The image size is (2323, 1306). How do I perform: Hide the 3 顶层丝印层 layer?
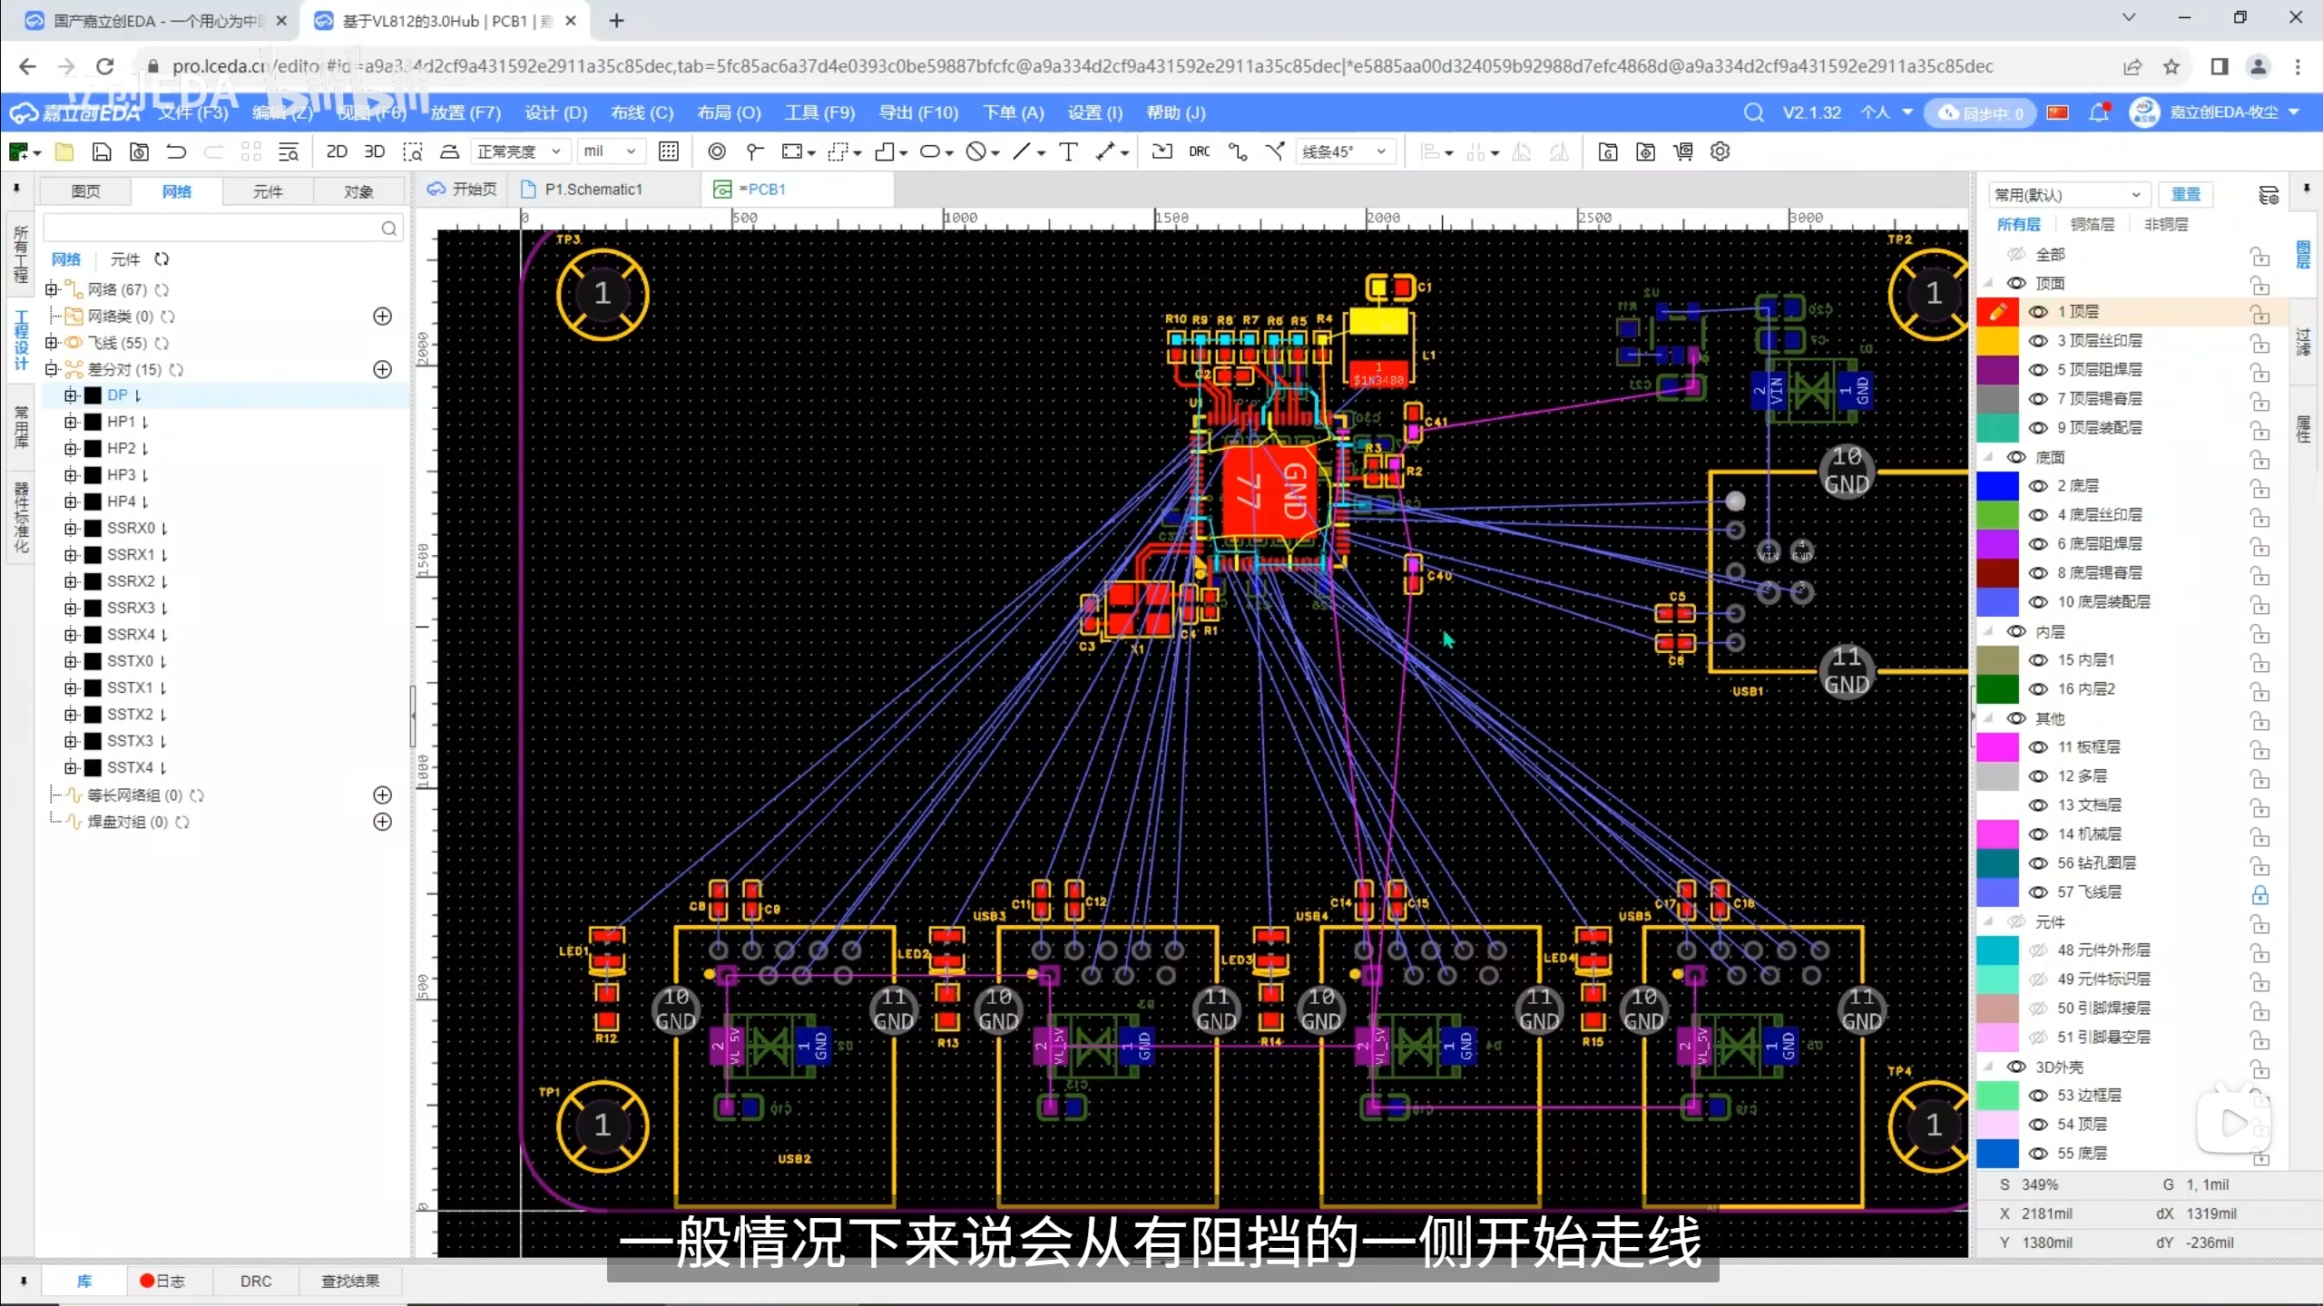[x=2038, y=341]
